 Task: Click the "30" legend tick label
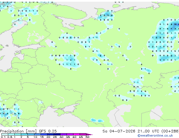(x=61, y=137)
